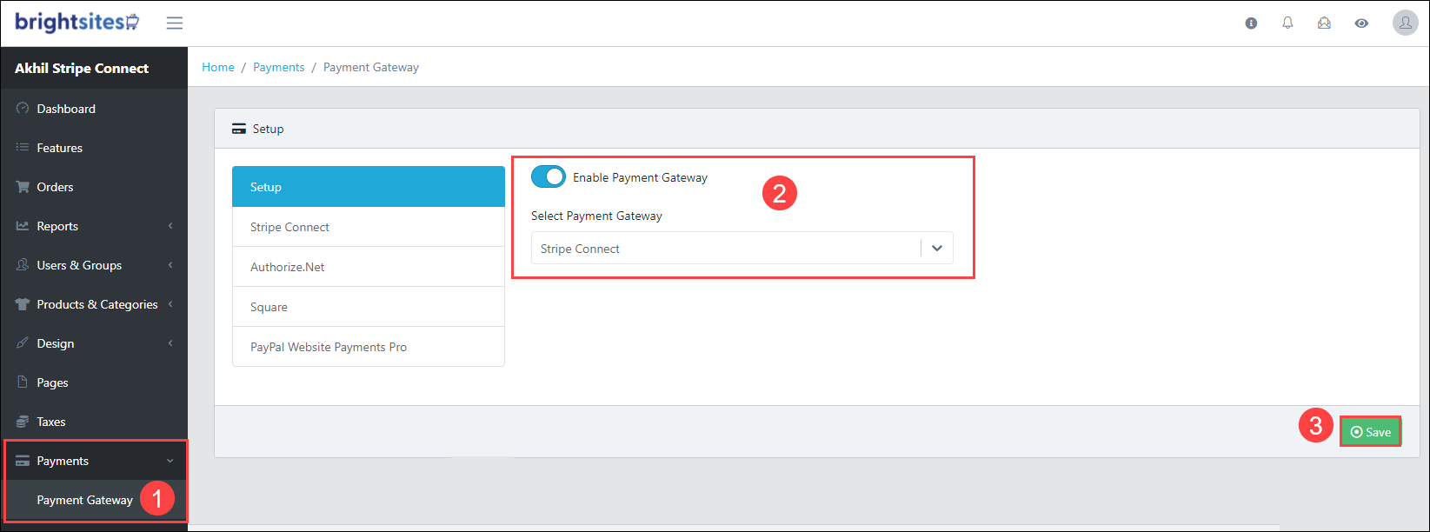Open the Select Payment Gateway dropdown arrow
This screenshot has height=532, width=1430.
tap(937, 249)
